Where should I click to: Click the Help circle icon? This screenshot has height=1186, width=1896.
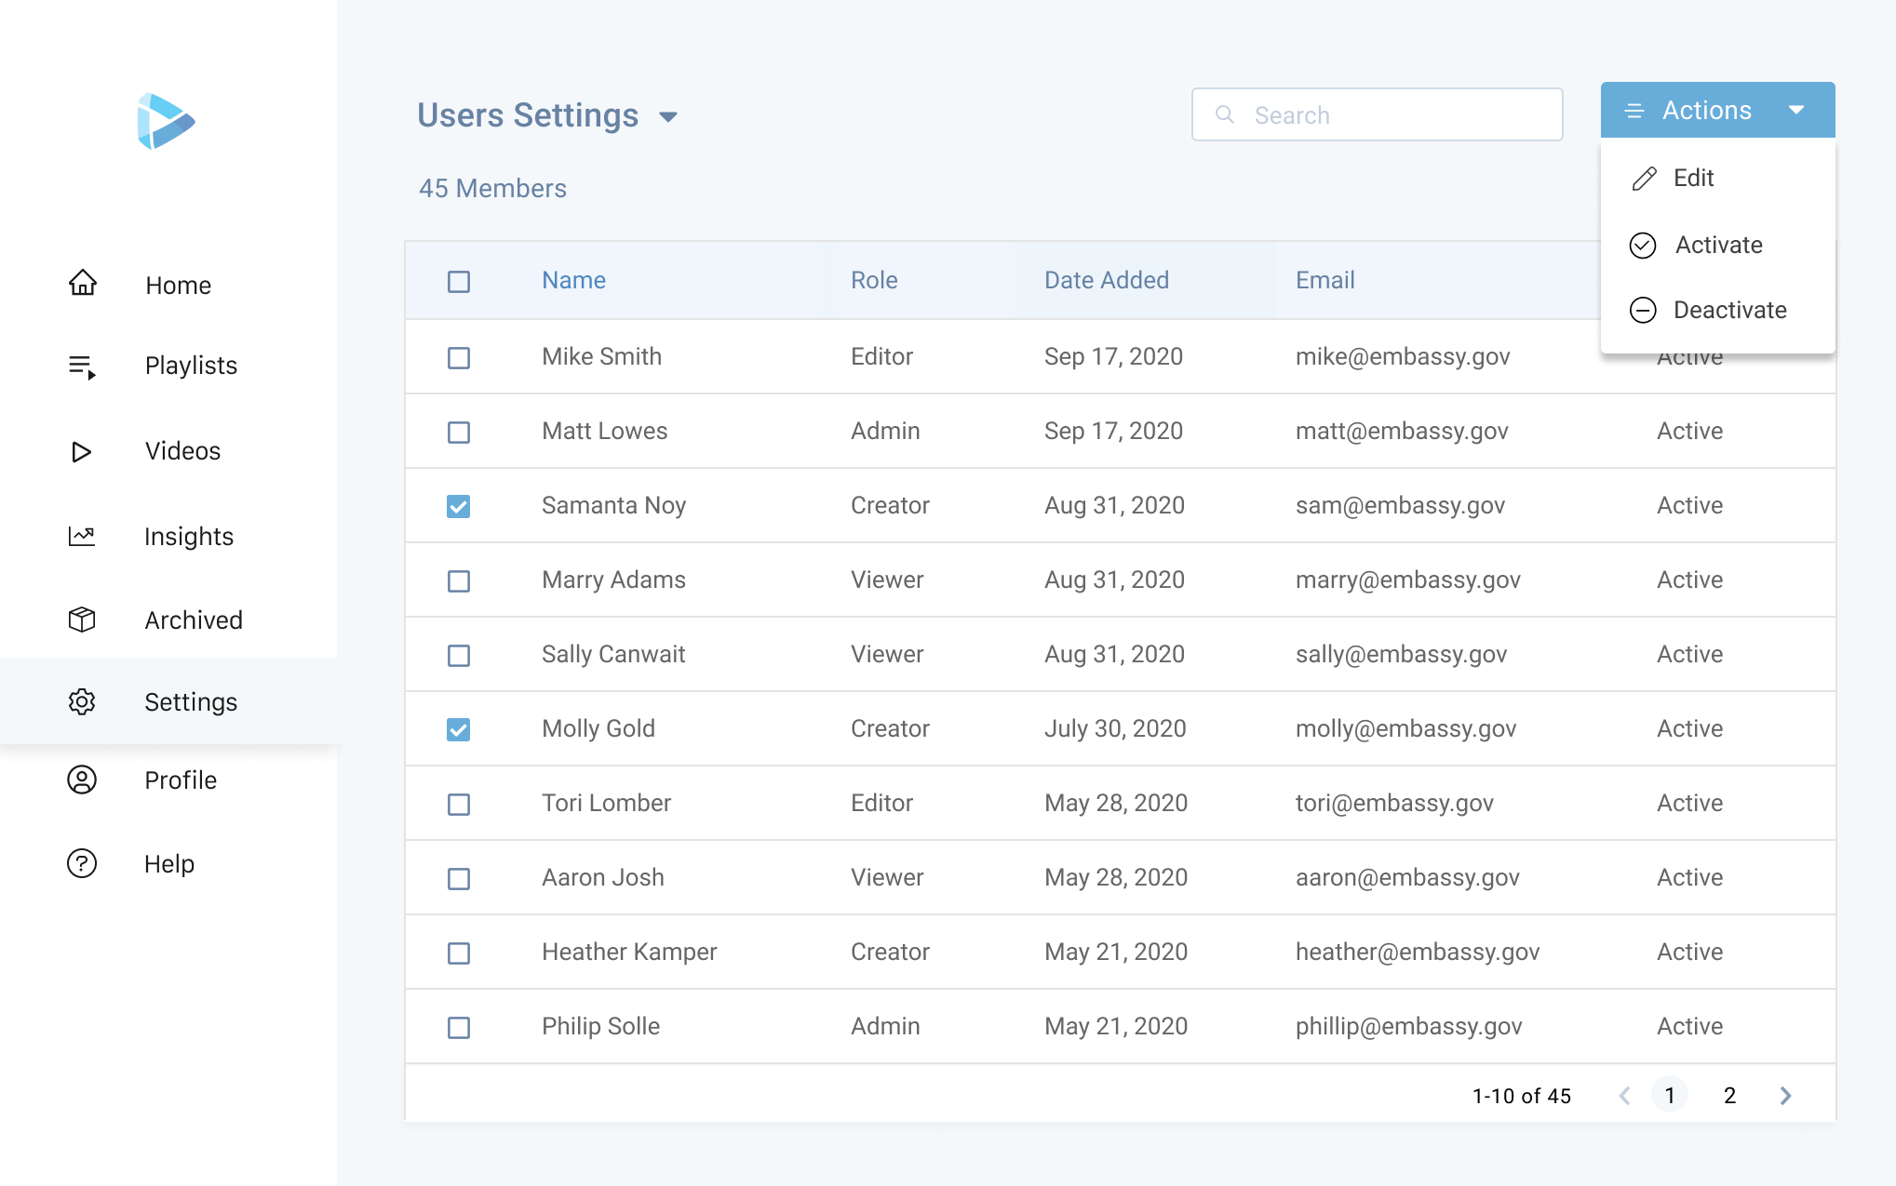[x=84, y=863]
